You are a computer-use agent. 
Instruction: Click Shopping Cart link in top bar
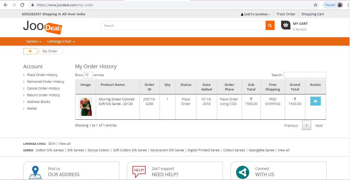(312, 14)
